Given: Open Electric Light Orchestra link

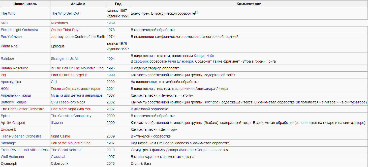Looking at the screenshot, I should point(19,30).
